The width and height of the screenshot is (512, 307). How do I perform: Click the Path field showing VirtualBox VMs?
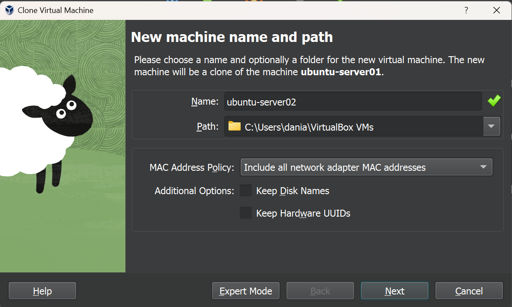coord(353,127)
